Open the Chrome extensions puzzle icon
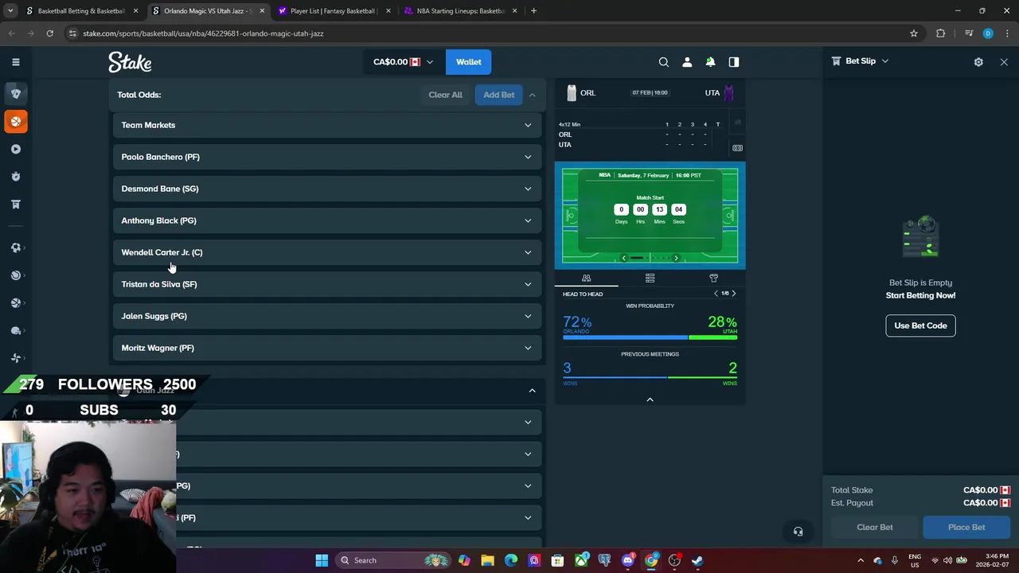 point(941,33)
